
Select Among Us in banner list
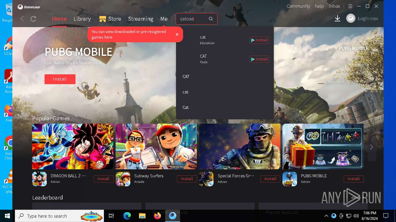click(x=359, y=57)
